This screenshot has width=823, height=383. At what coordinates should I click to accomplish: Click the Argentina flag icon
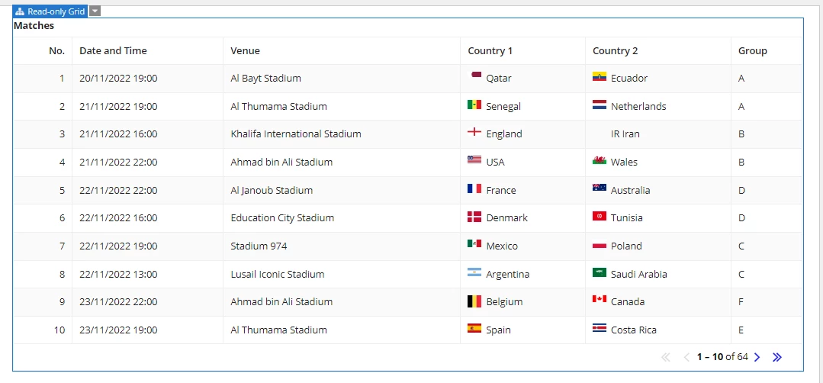pyautogui.click(x=474, y=272)
